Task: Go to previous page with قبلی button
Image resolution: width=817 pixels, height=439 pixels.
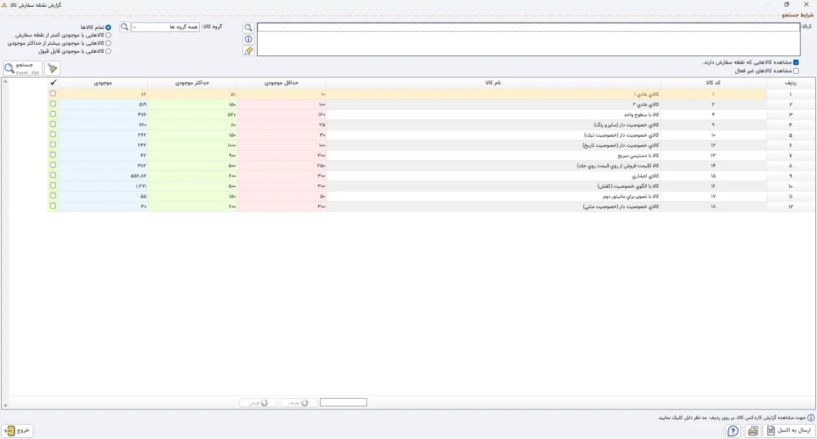Action: point(258,403)
